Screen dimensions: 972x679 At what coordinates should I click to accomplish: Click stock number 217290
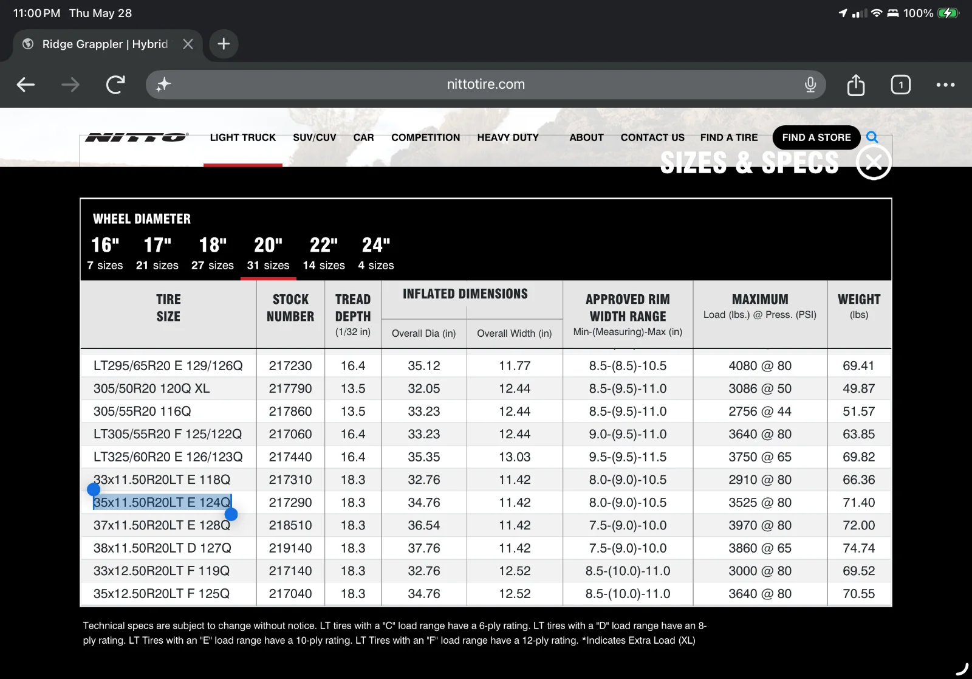[290, 503]
